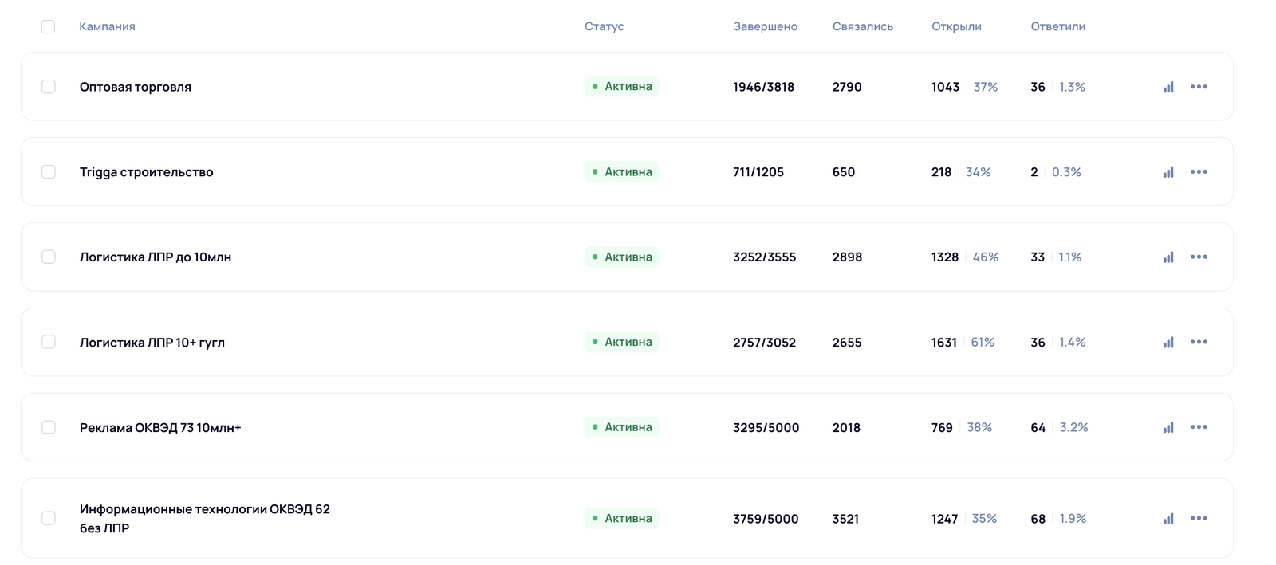
Task: Open more actions for Логистика ЛПР до 10млн
Action: pos(1199,257)
